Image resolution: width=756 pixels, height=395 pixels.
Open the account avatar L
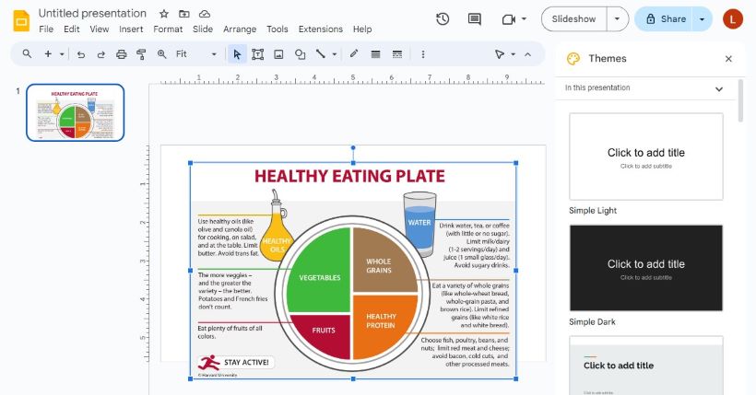[732, 19]
